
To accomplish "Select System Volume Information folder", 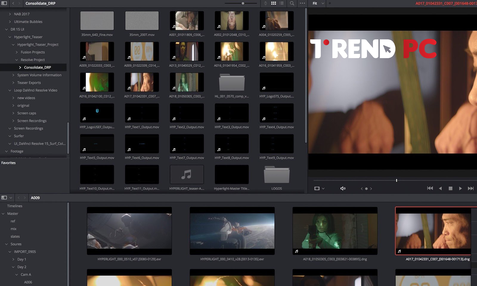I will (39, 75).
